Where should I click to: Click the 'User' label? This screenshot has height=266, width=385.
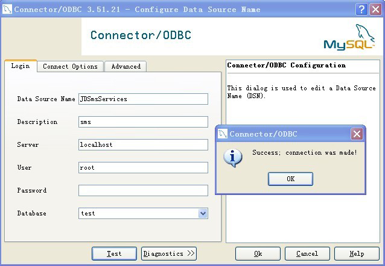24,167
